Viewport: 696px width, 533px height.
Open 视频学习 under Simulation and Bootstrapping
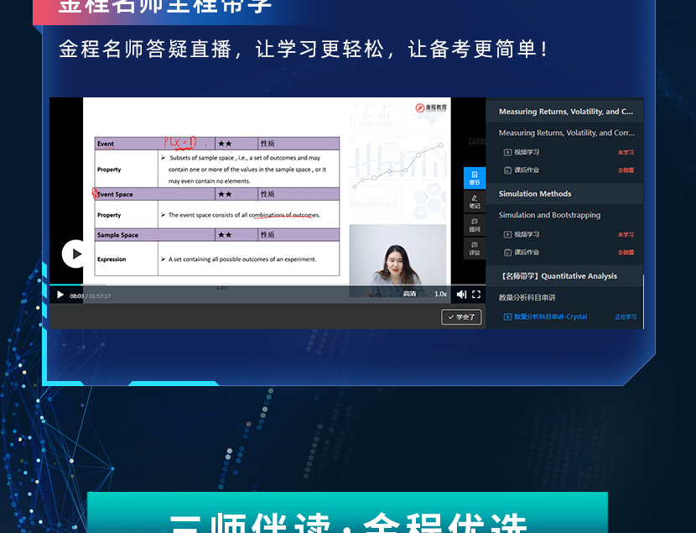coord(527,235)
